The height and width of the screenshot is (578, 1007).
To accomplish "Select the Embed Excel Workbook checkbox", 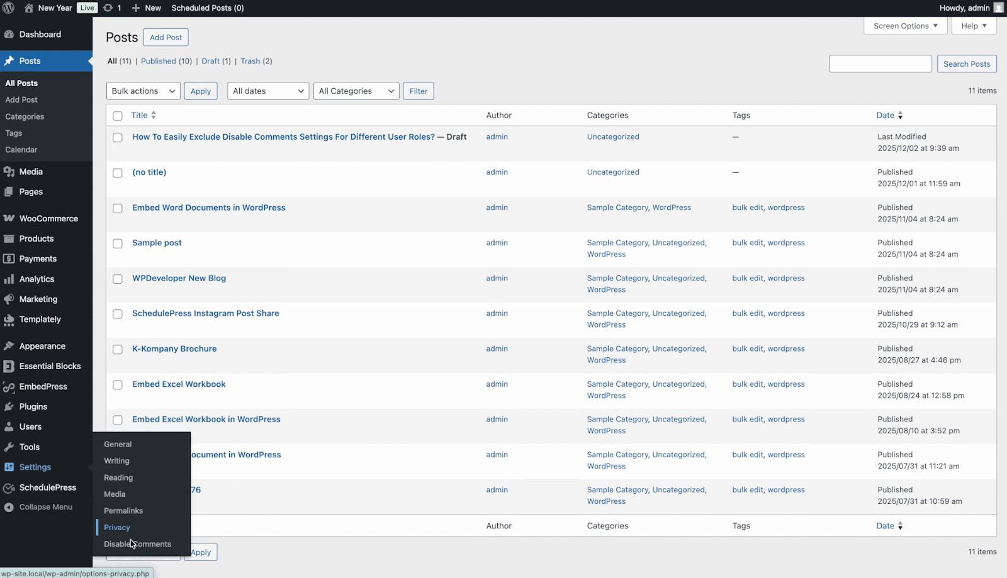I will 118,385.
